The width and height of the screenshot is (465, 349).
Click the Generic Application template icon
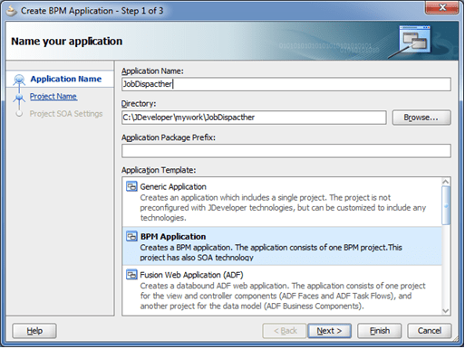(131, 187)
